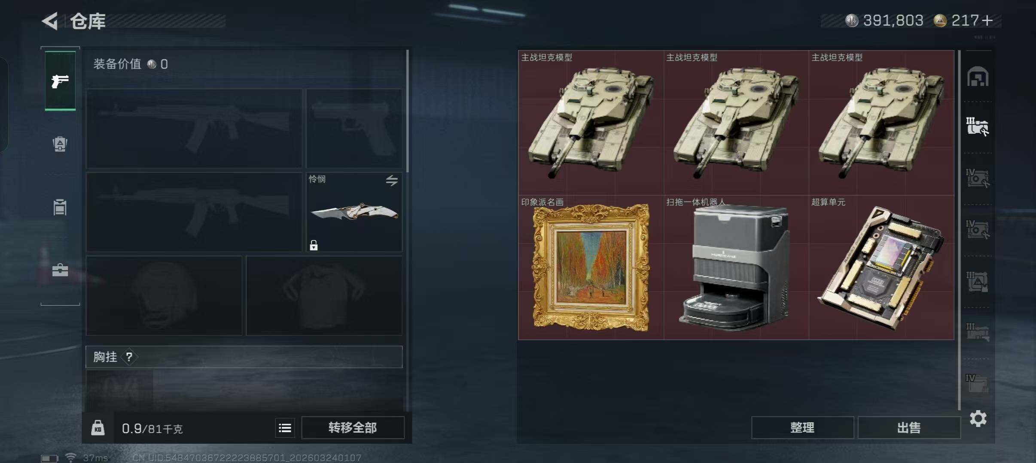Go back using the arrow beside 仓库

point(50,21)
